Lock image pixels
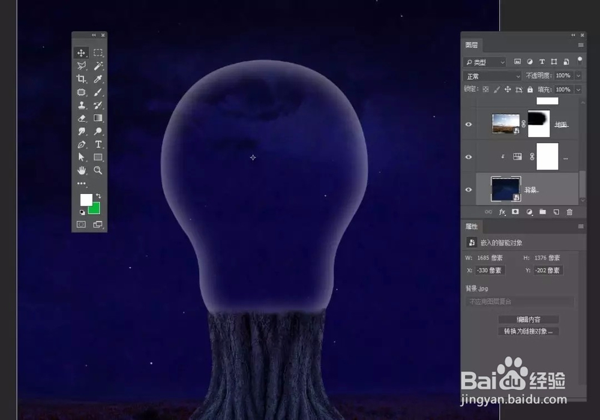Viewport: 600px width, 420px height. pyautogui.click(x=497, y=89)
